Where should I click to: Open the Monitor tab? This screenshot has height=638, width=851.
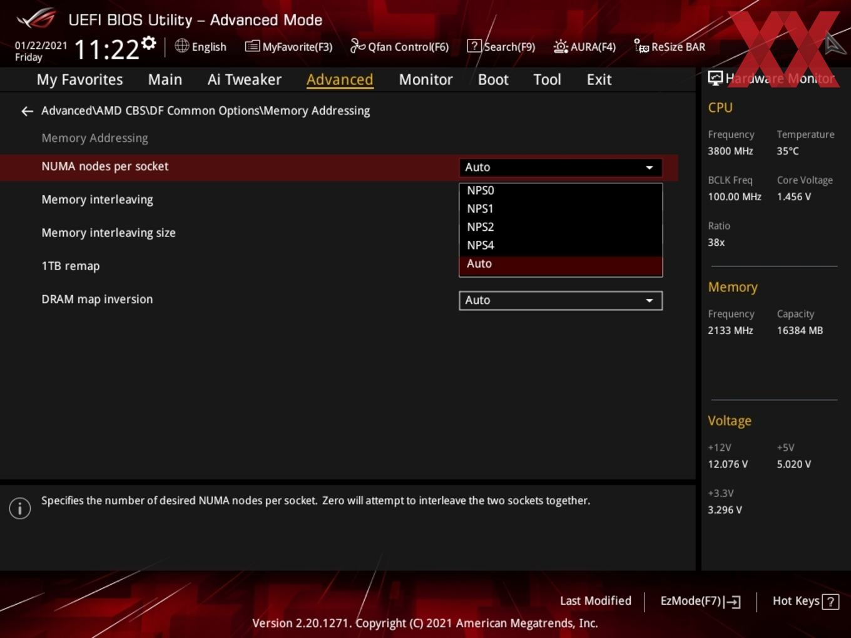click(x=425, y=79)
